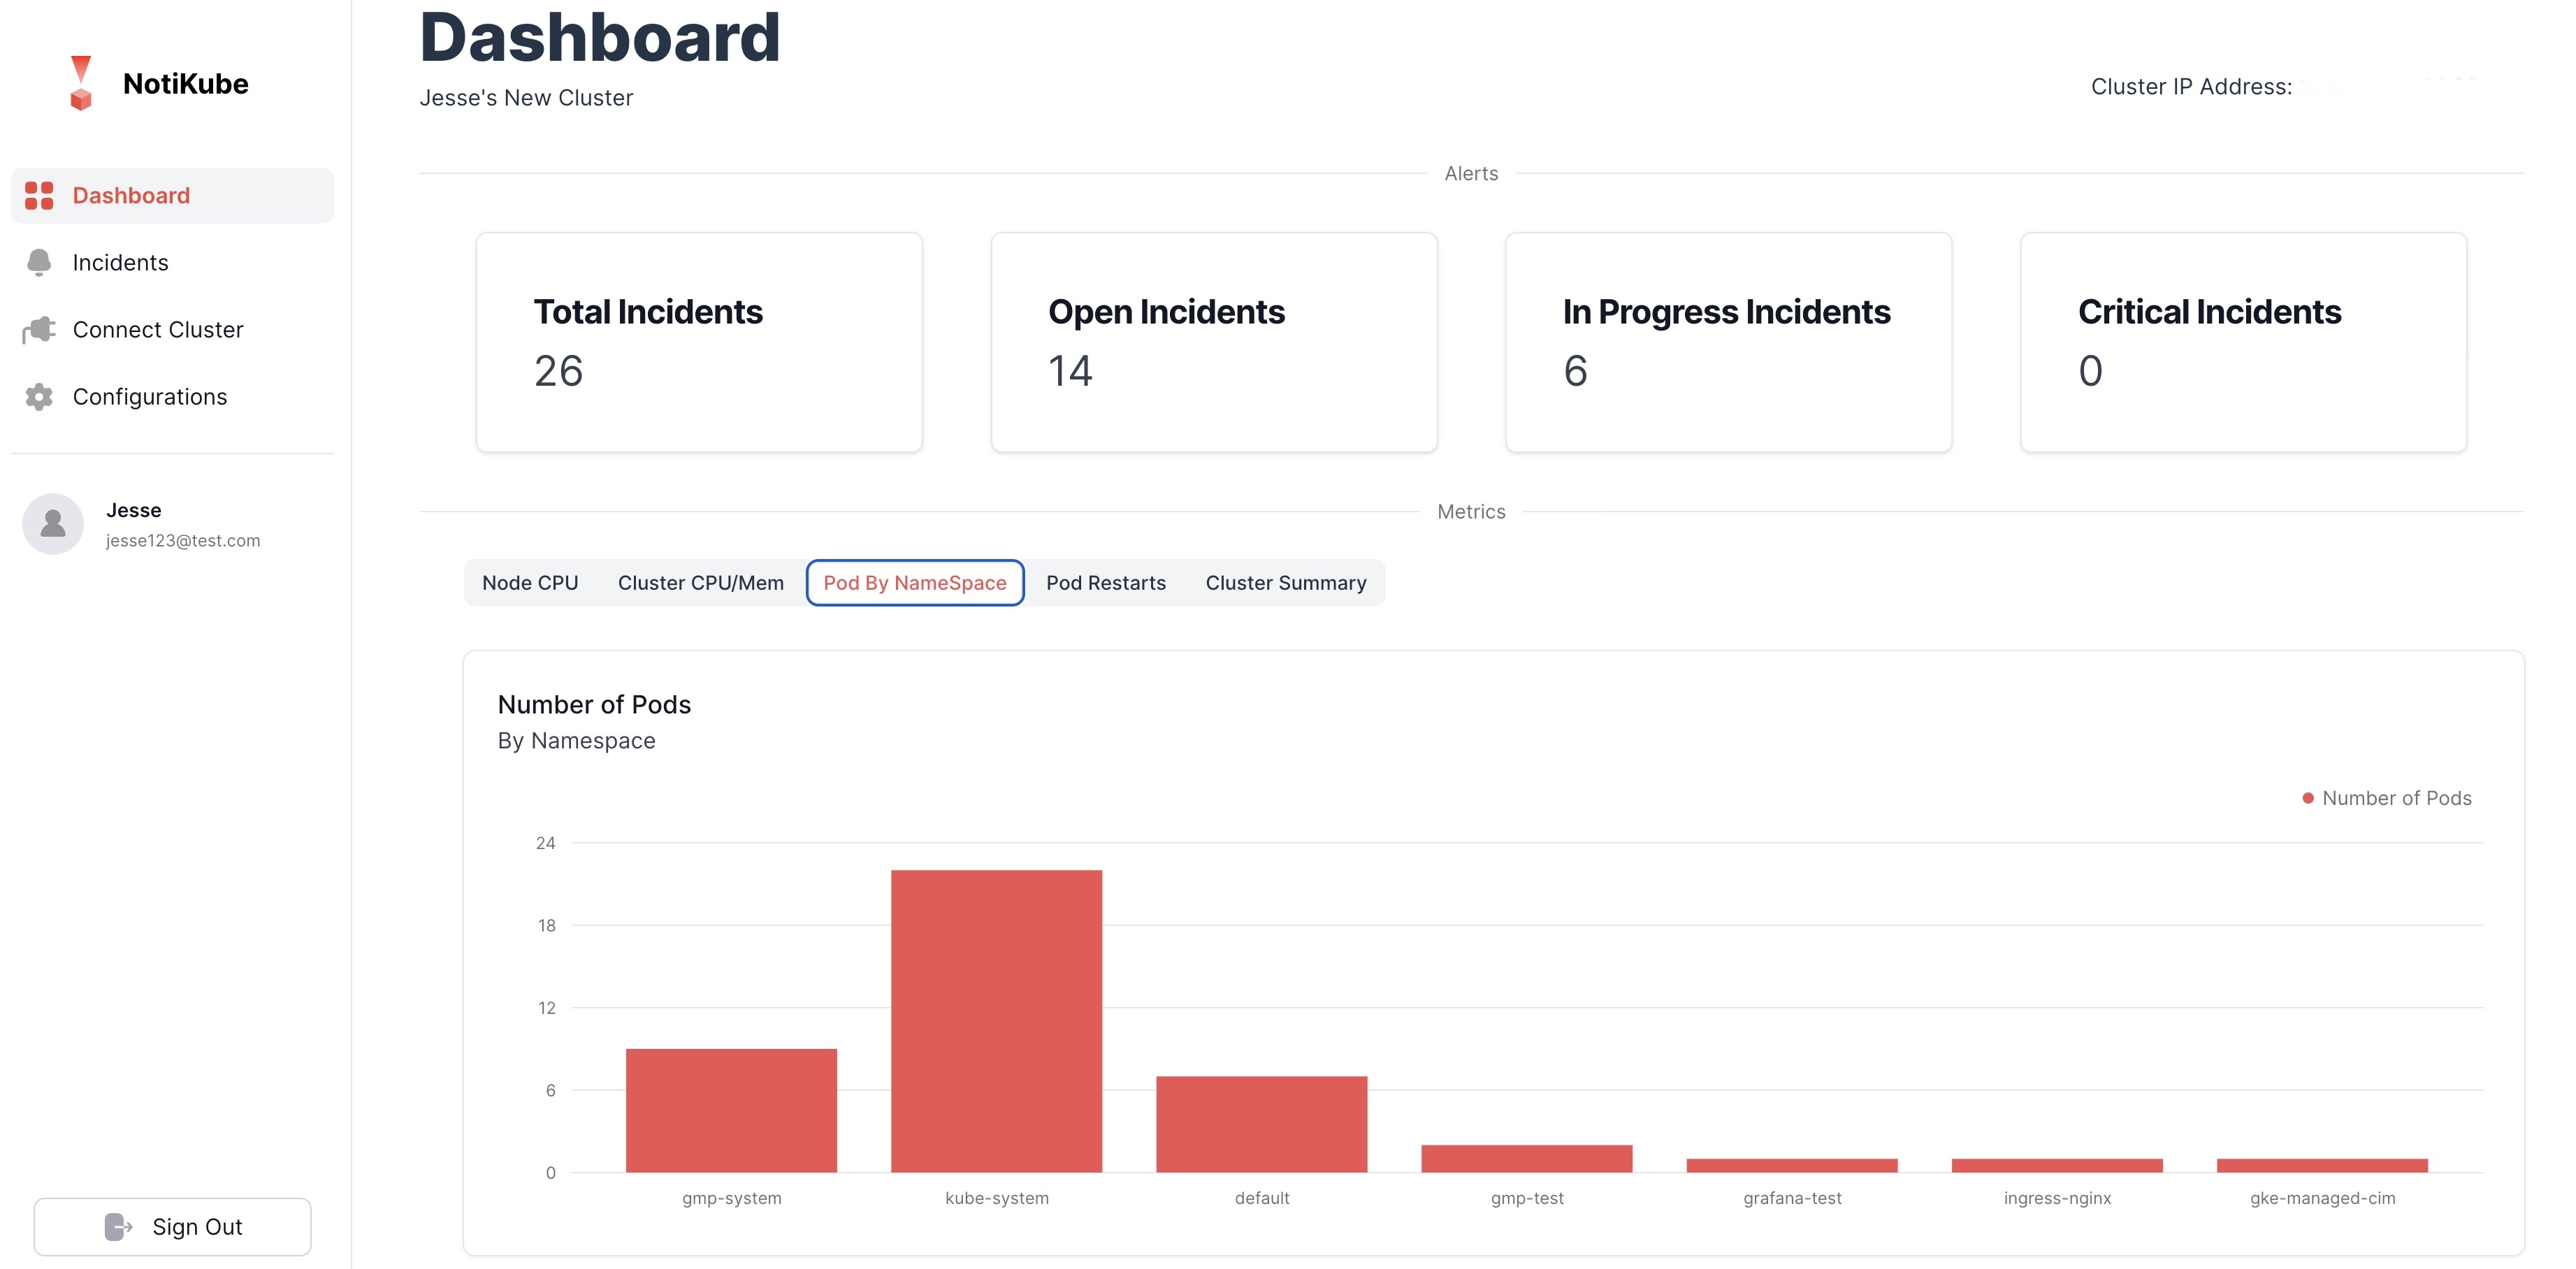Click the gmp-test axis label
The height and width of the screenshot is (1269, 2576).
(x=1527, y=1198)
